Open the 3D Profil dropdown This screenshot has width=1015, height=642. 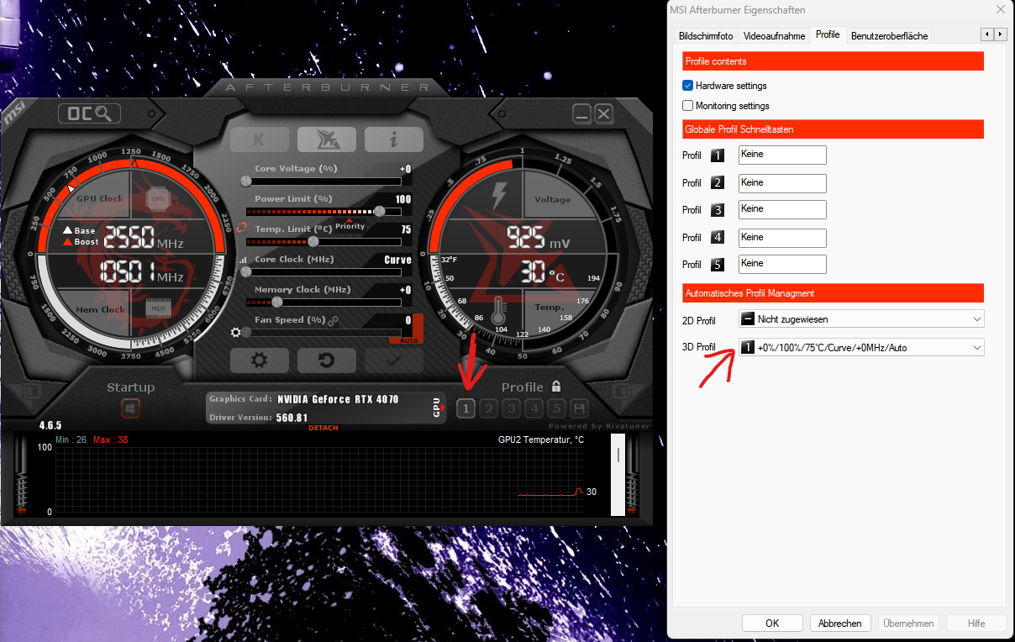(x=861, y=347)
